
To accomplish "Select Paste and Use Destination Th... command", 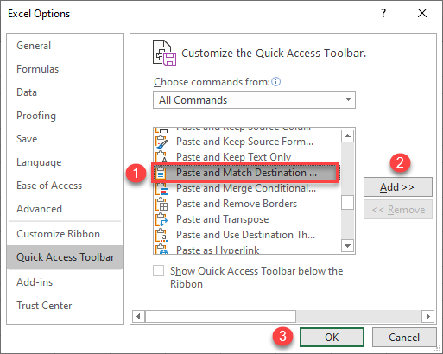I will (247, 235).
